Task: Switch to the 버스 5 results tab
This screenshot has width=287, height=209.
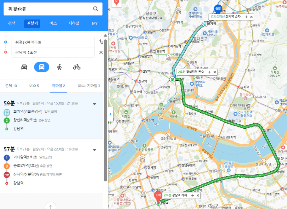Action: click(34, 86)
